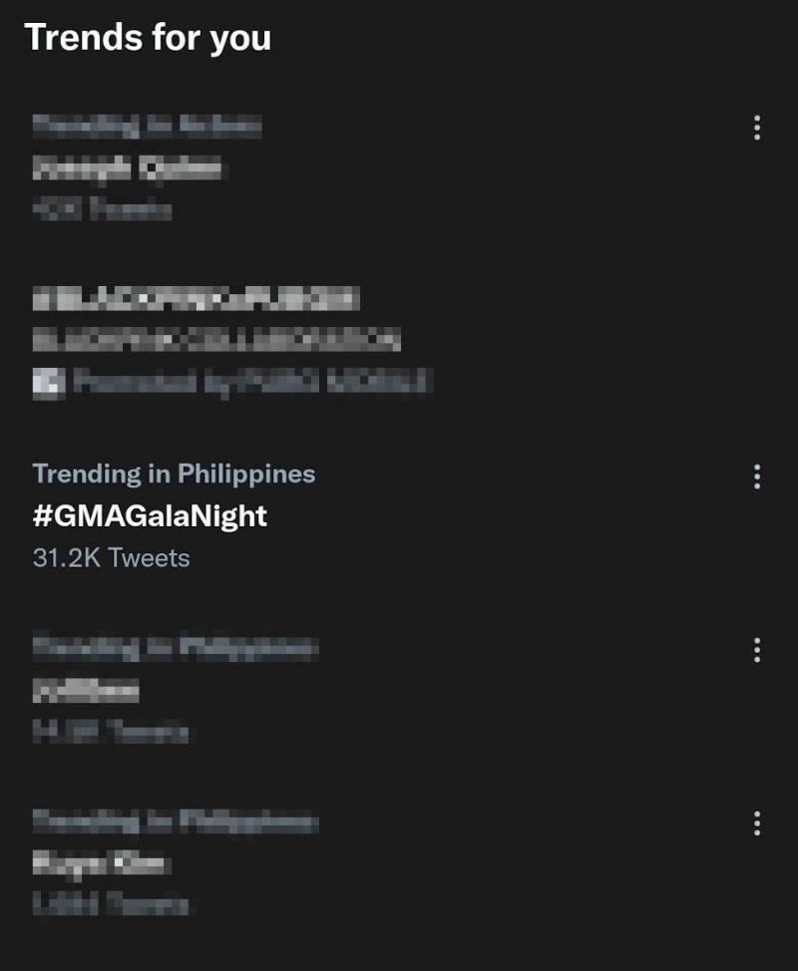Image resolution: width=798 pixels, height=971 pixels.
Task: Click the blurred tweet count under the first trend
Action: (x=102, y=210)
